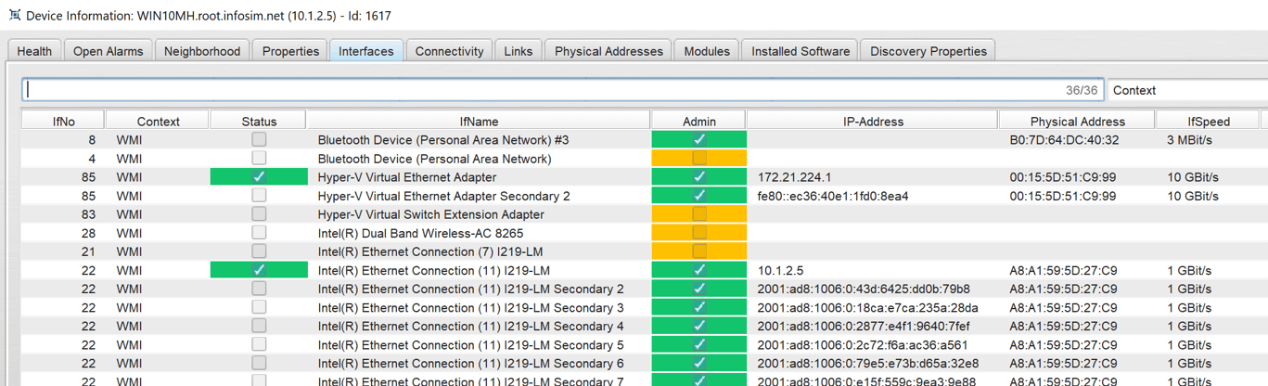The height and width of the screenshot is (386, 1268).
Task: Click the green Status cell of Hyper-V adapter
Action: (259, 176)
